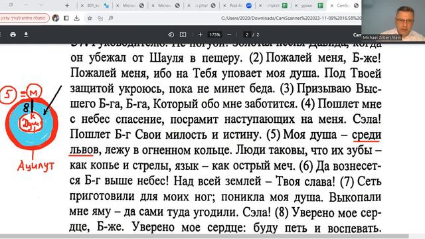425x239 pixels.
Task: Close the 801_ku tab
Action: pos(82,5)
